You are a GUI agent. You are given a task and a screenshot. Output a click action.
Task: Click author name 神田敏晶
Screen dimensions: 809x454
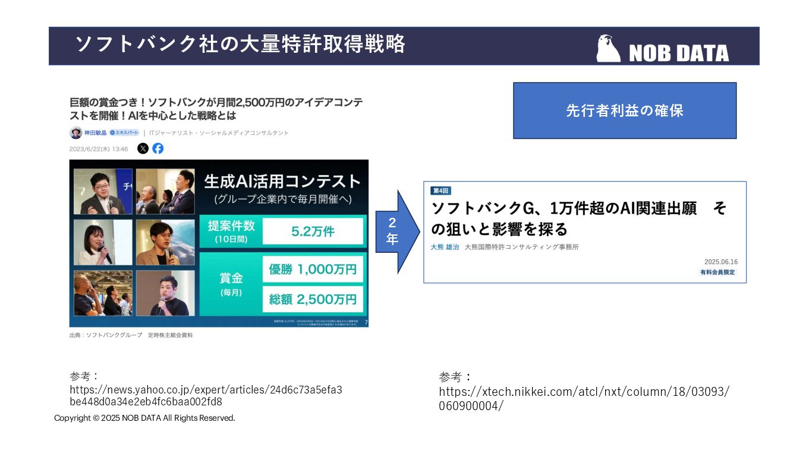point(95,133)
